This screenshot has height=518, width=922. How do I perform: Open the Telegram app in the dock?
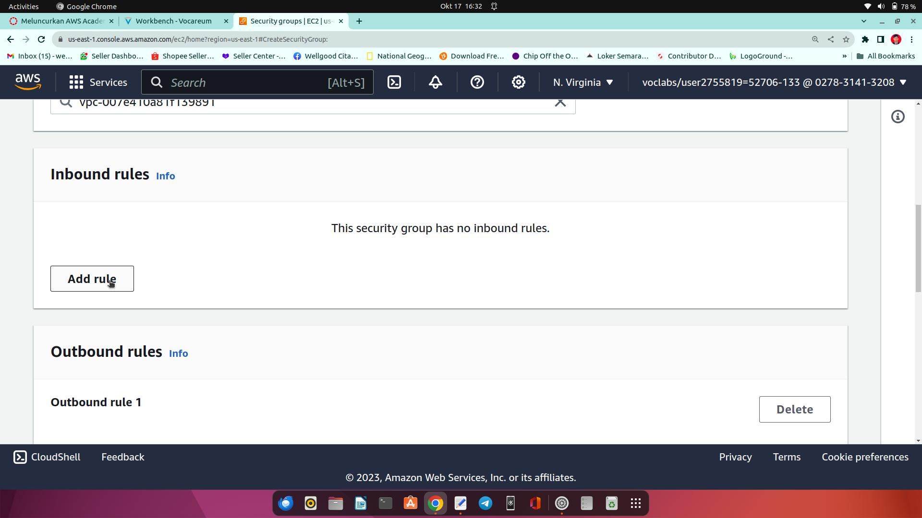tap(485, 503)
